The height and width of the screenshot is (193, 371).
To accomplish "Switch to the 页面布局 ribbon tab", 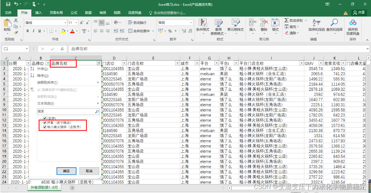I will coord(56,13).
